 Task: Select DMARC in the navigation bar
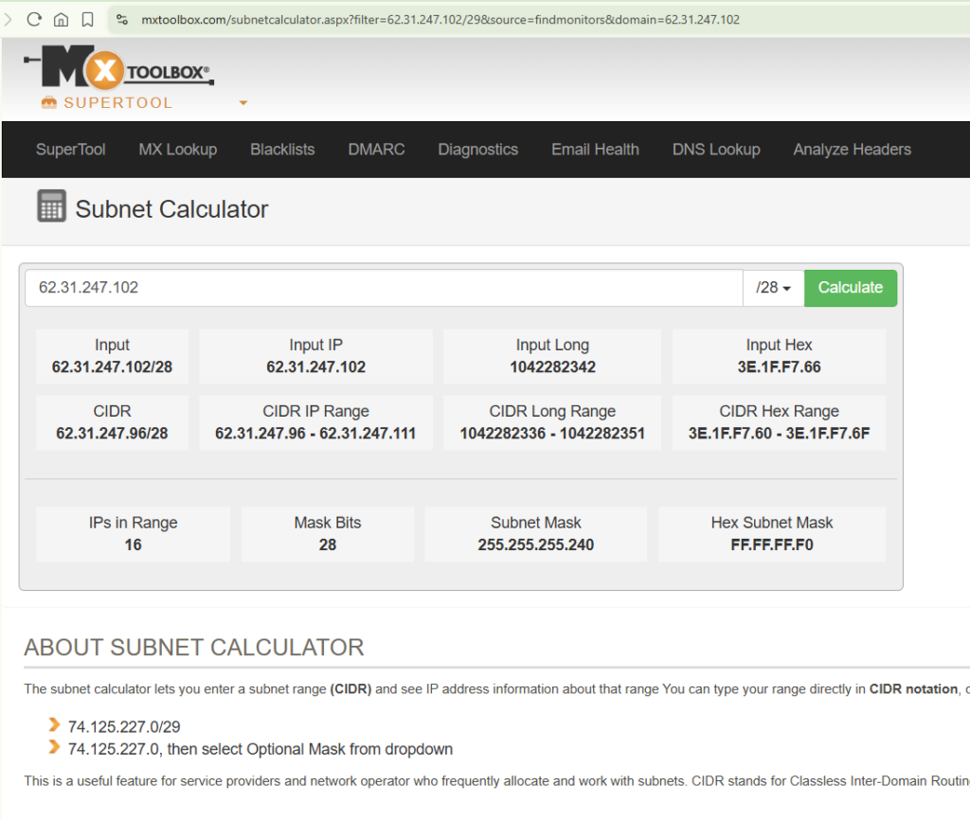[376, 150]
